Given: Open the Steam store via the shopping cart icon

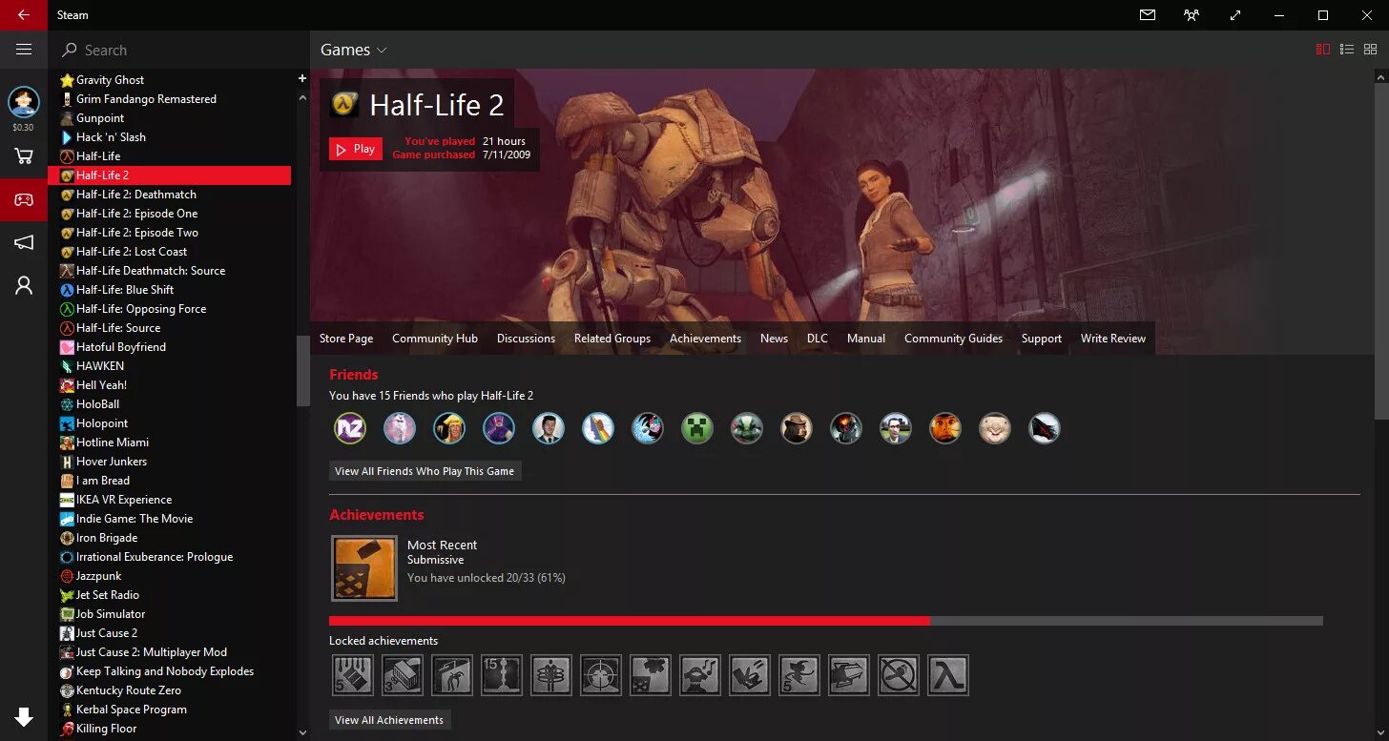Looking at the screenshot, I should pyautogui.click(x=24, y=155).
